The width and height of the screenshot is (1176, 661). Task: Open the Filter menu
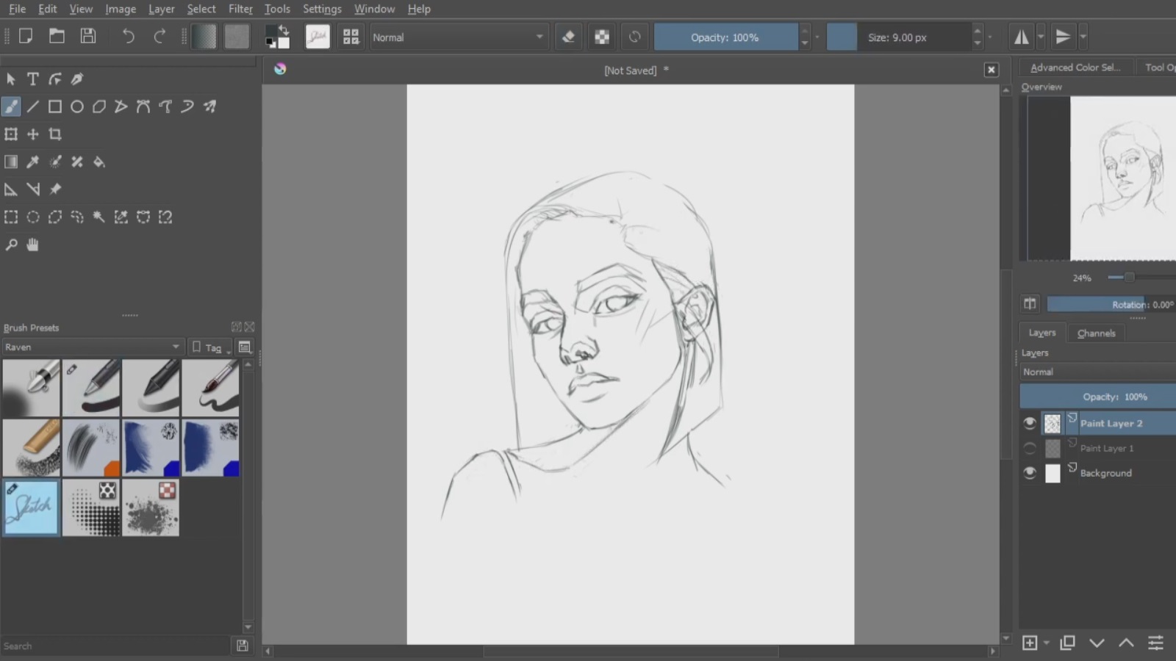point(240,9)
